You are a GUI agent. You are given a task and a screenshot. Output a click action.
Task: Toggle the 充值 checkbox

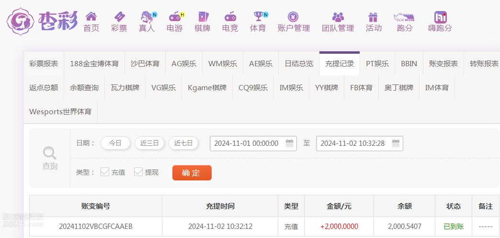click(x=105, y=172)
